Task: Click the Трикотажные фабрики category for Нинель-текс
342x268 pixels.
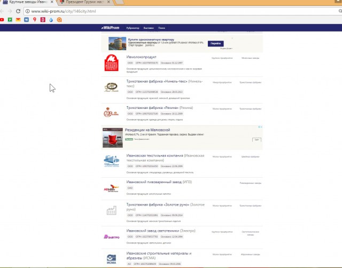Action: [251, 83]
